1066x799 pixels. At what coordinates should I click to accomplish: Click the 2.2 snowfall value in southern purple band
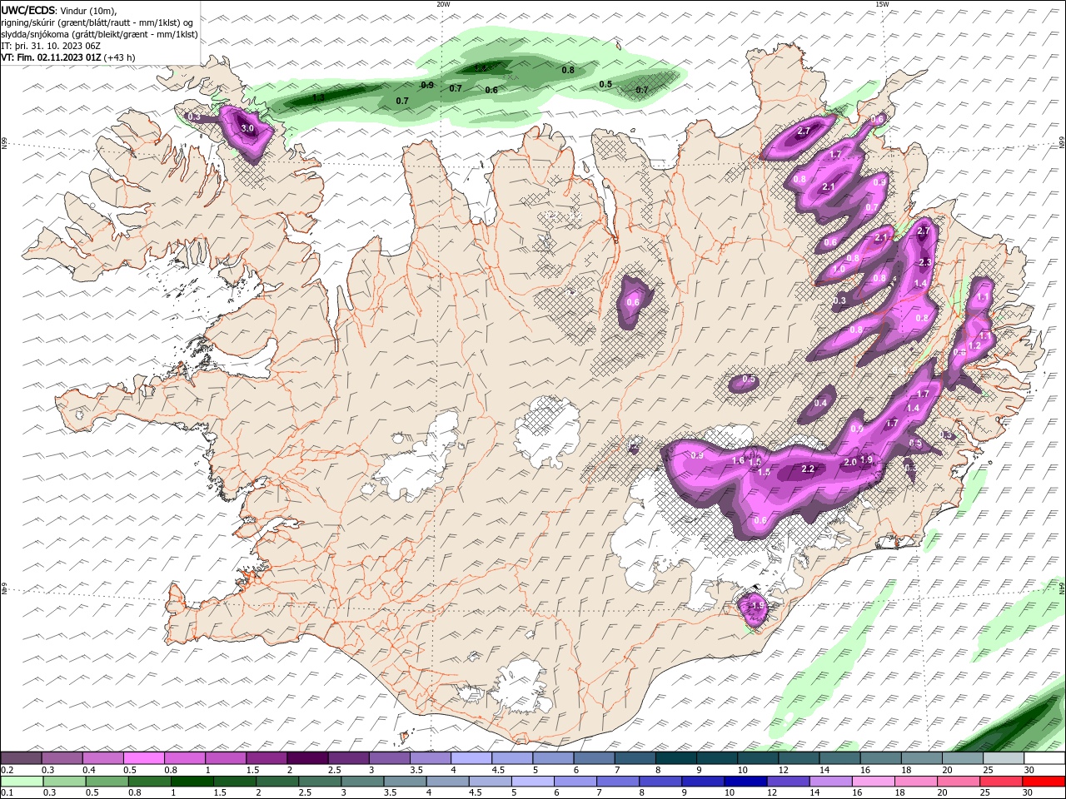807,469
